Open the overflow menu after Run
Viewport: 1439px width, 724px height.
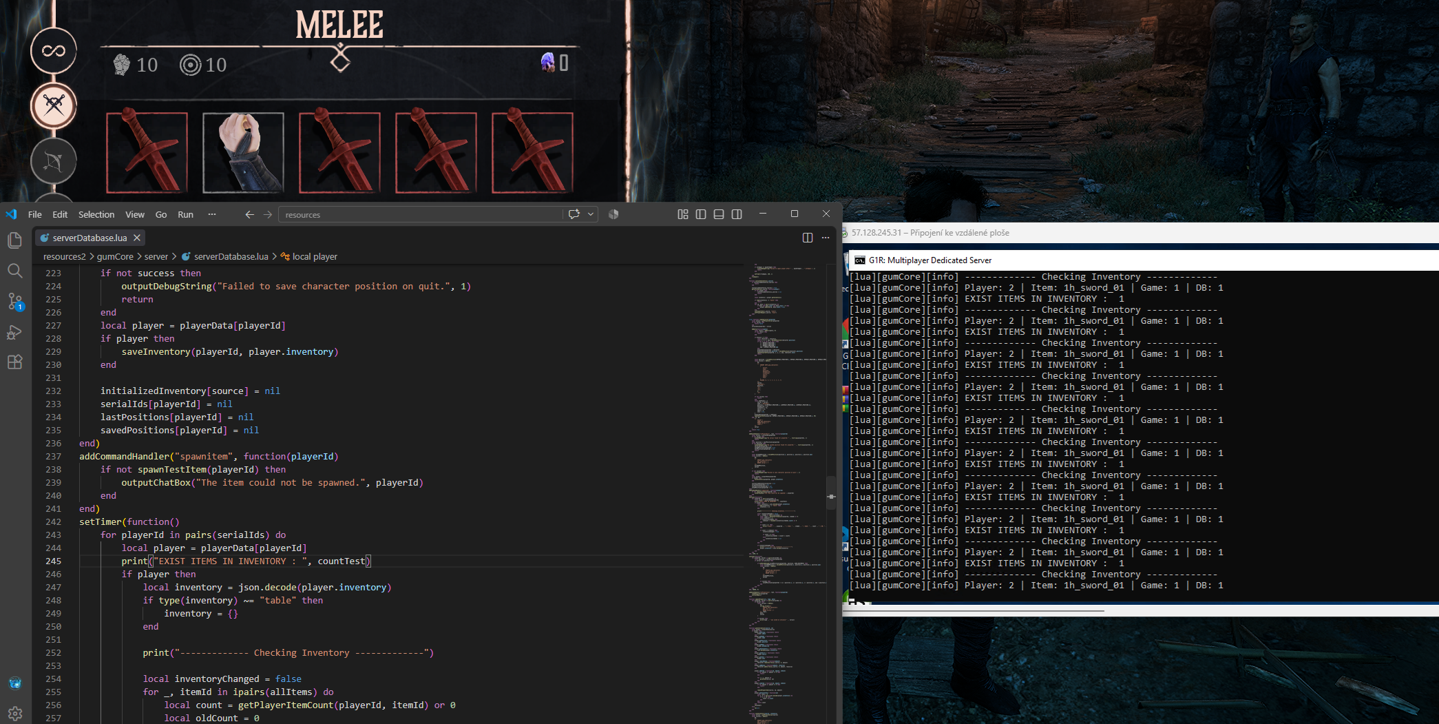[x=212, y=214]
